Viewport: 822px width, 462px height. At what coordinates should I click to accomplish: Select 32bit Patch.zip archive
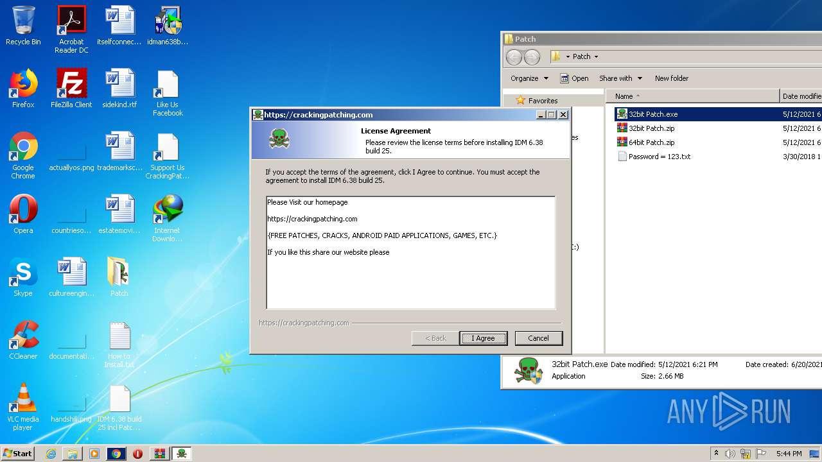click(651, 128)
